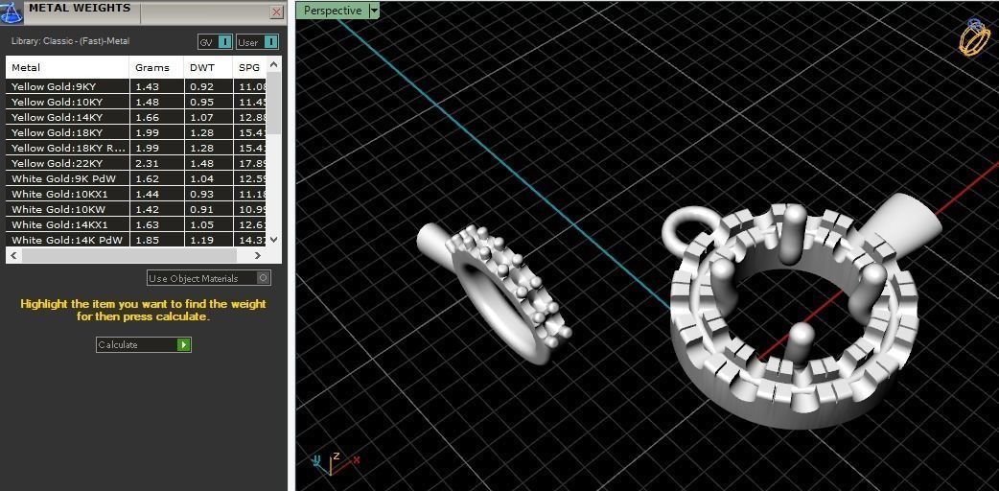Click the green arrow on Calculate

183,344
